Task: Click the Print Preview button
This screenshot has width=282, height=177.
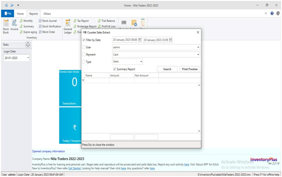Action: [190, 69]
